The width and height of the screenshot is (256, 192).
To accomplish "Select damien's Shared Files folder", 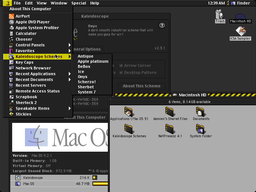I will pyautogui.click(x=170, y=112).
